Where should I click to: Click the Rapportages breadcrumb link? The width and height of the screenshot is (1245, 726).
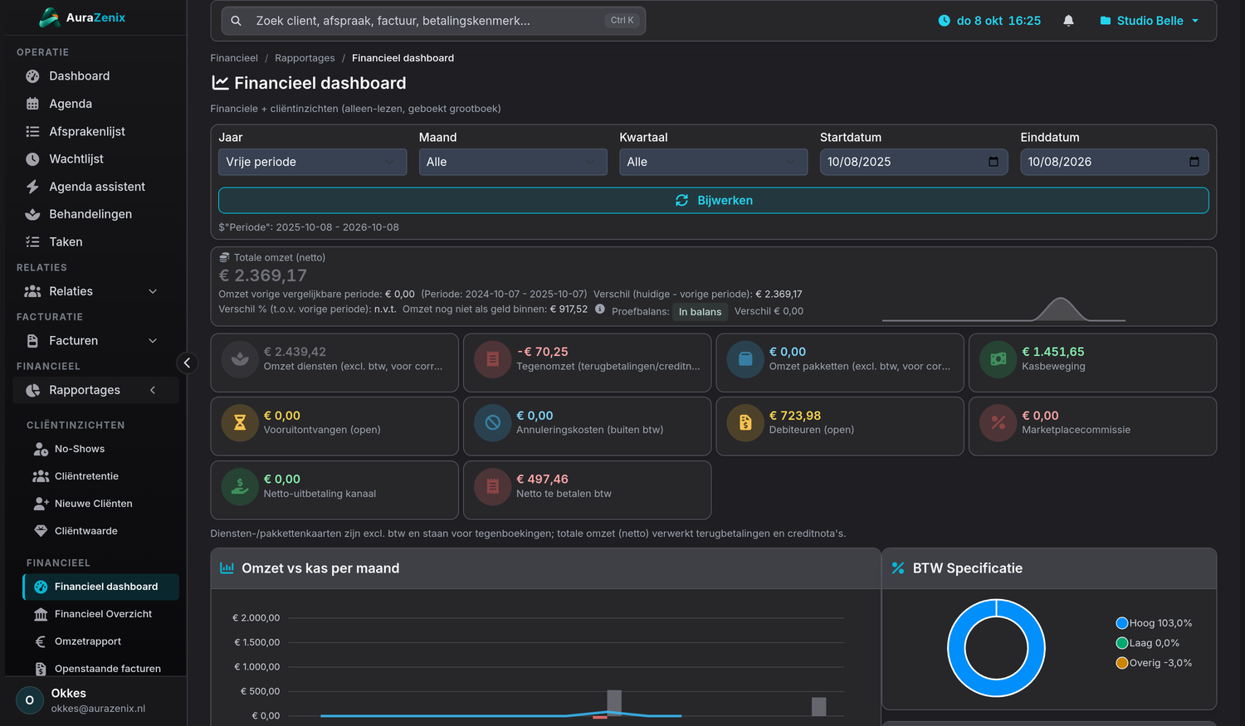coord(305,58)
